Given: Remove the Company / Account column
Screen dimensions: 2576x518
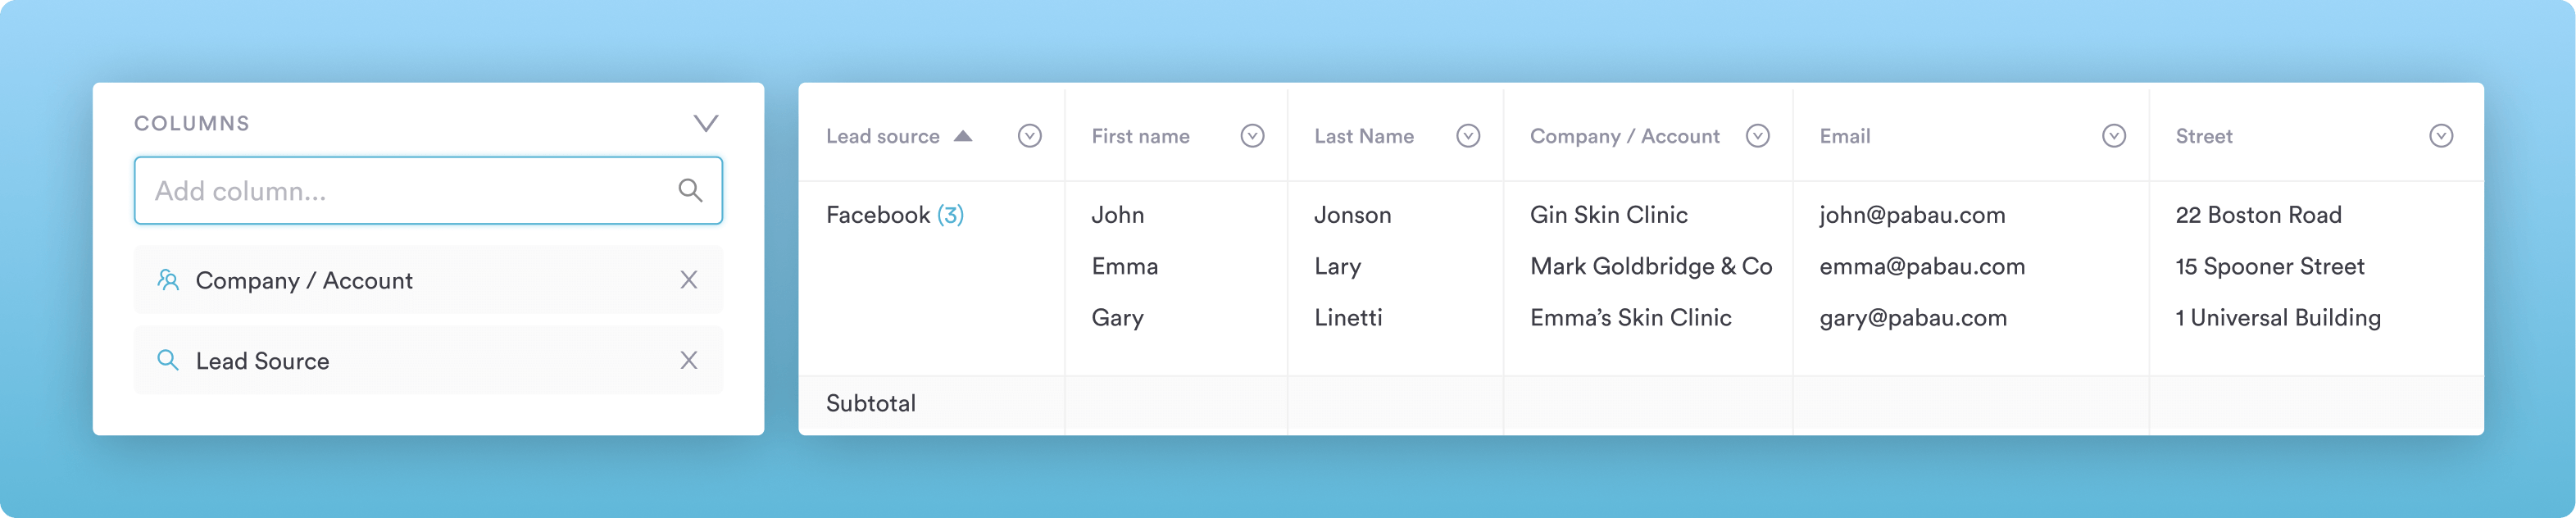Looking at the screenshot, I should pyautogui.click(x=689, y=280).
